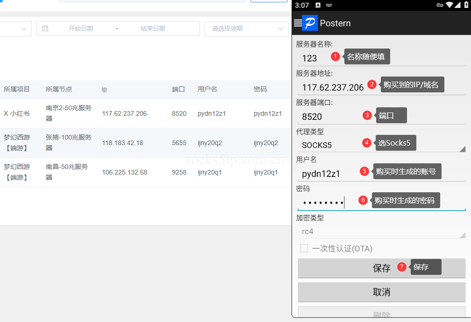Screen dimensions: 471x322
Task: Click the Postern app logo
Action: (x=310, y=23)
